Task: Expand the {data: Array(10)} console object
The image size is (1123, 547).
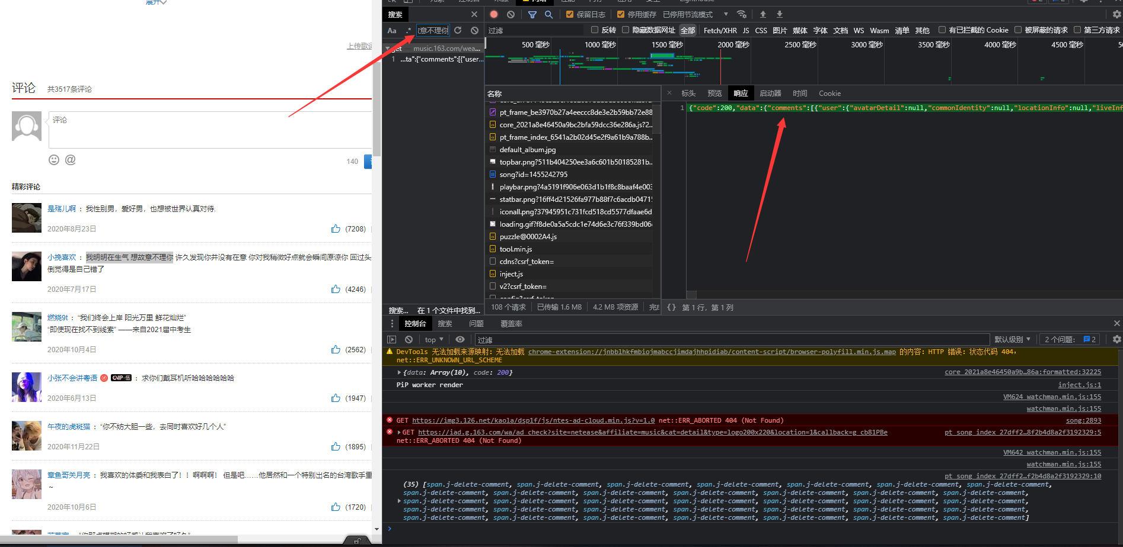Action: click(x=399, y=372)
